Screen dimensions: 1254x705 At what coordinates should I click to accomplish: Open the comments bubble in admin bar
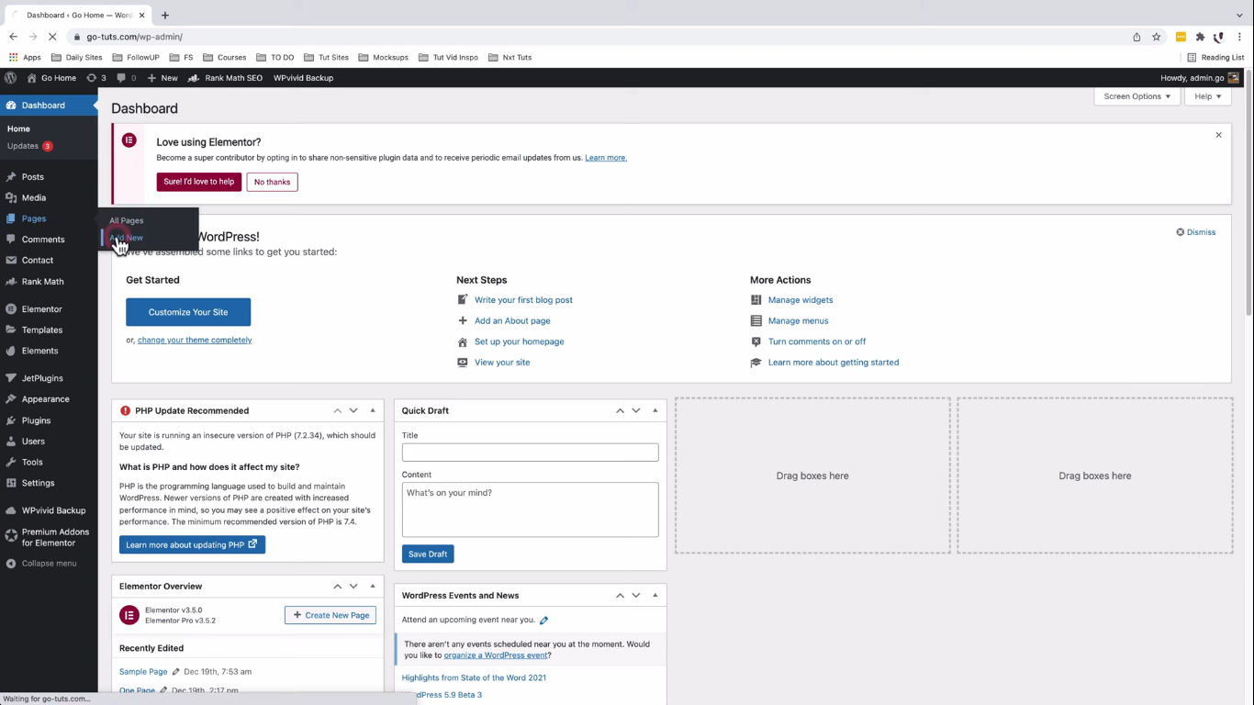pos(127,78)
